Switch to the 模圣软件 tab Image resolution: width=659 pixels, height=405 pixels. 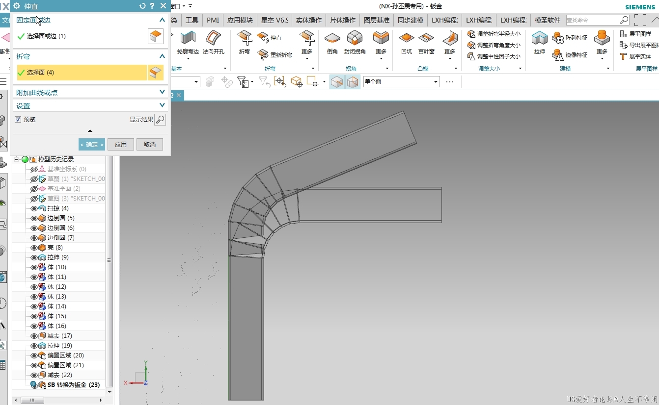point(547,20)
